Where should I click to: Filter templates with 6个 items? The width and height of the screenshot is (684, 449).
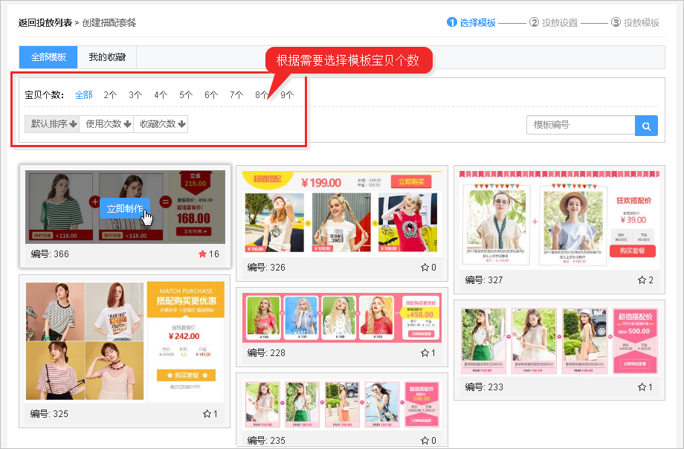(x=211, y=94)
